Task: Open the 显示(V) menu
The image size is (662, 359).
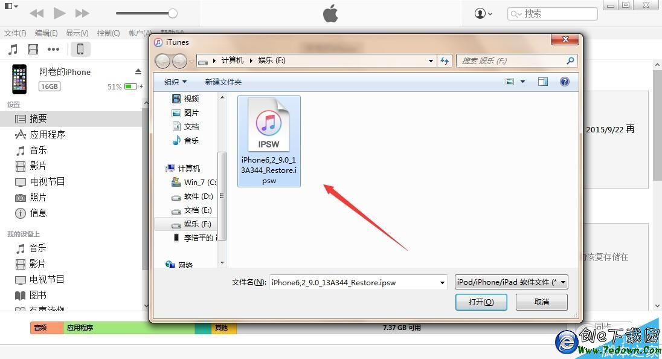Action: tap(77, 33)
